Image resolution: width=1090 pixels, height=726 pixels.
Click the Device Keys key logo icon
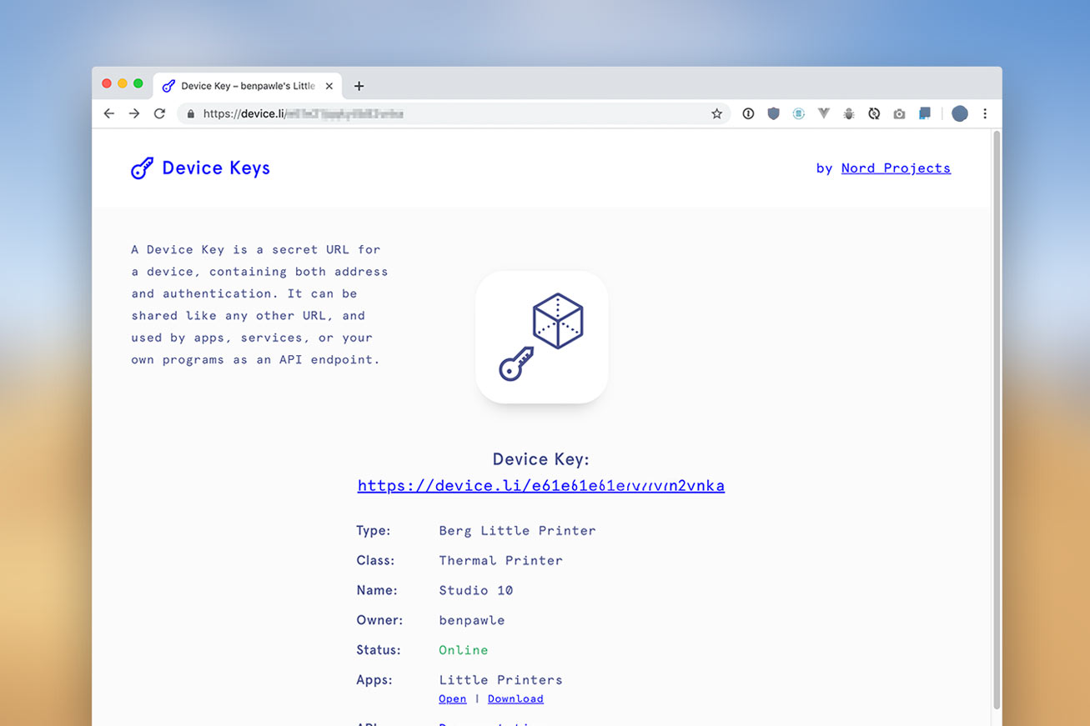point(143,168)
